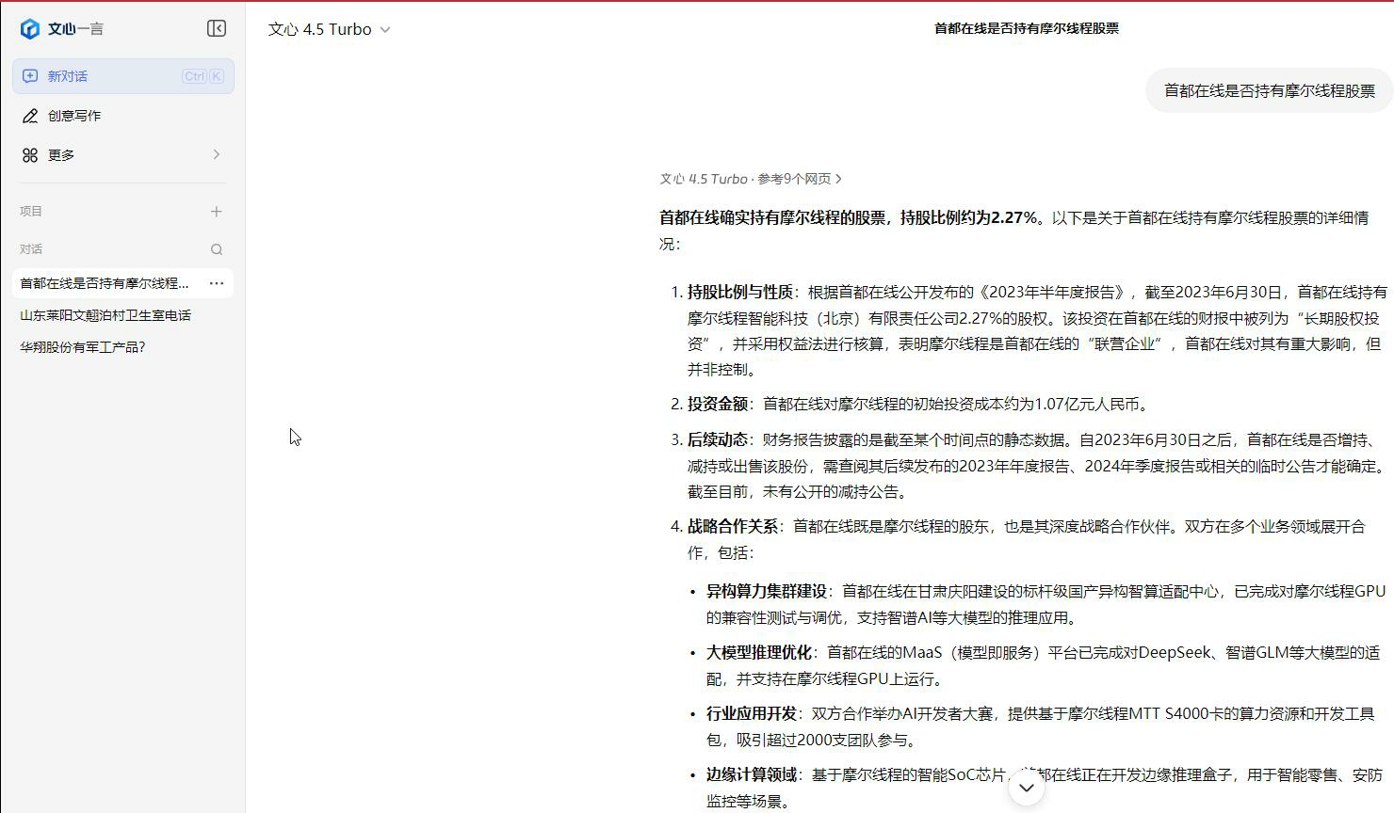Click the conversation title at the top
This screenshot has height=813, width=1394.
click(x=1027, y=28)
